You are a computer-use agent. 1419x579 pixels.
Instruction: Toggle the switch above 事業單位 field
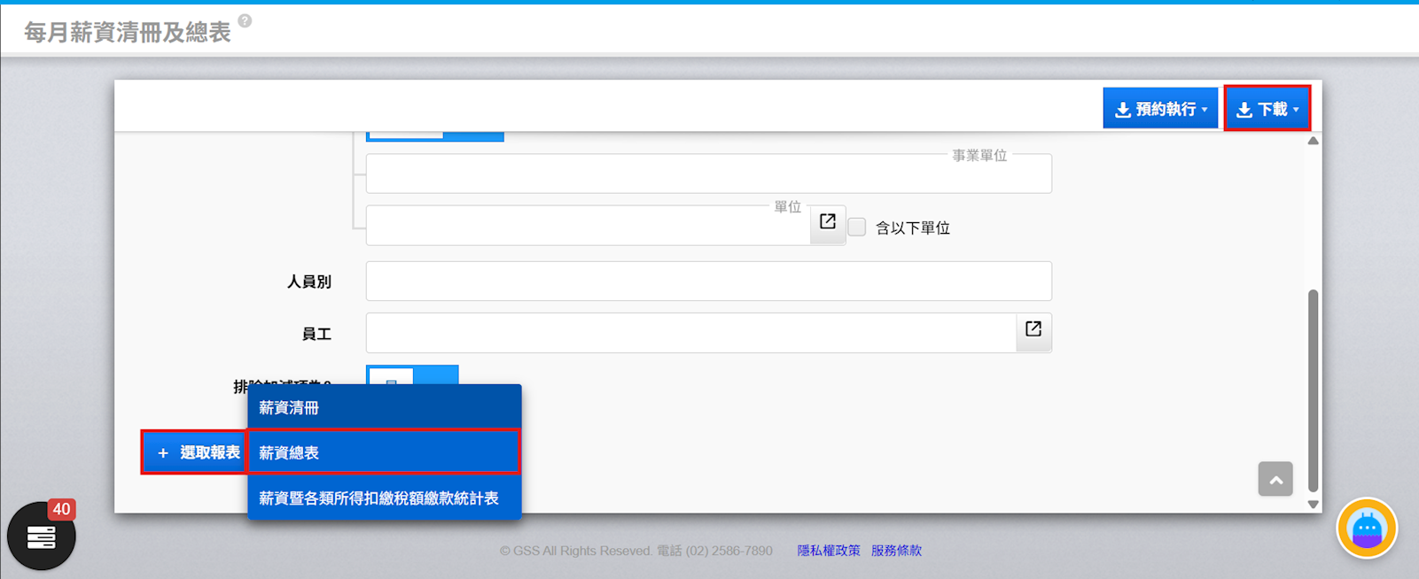434,135
